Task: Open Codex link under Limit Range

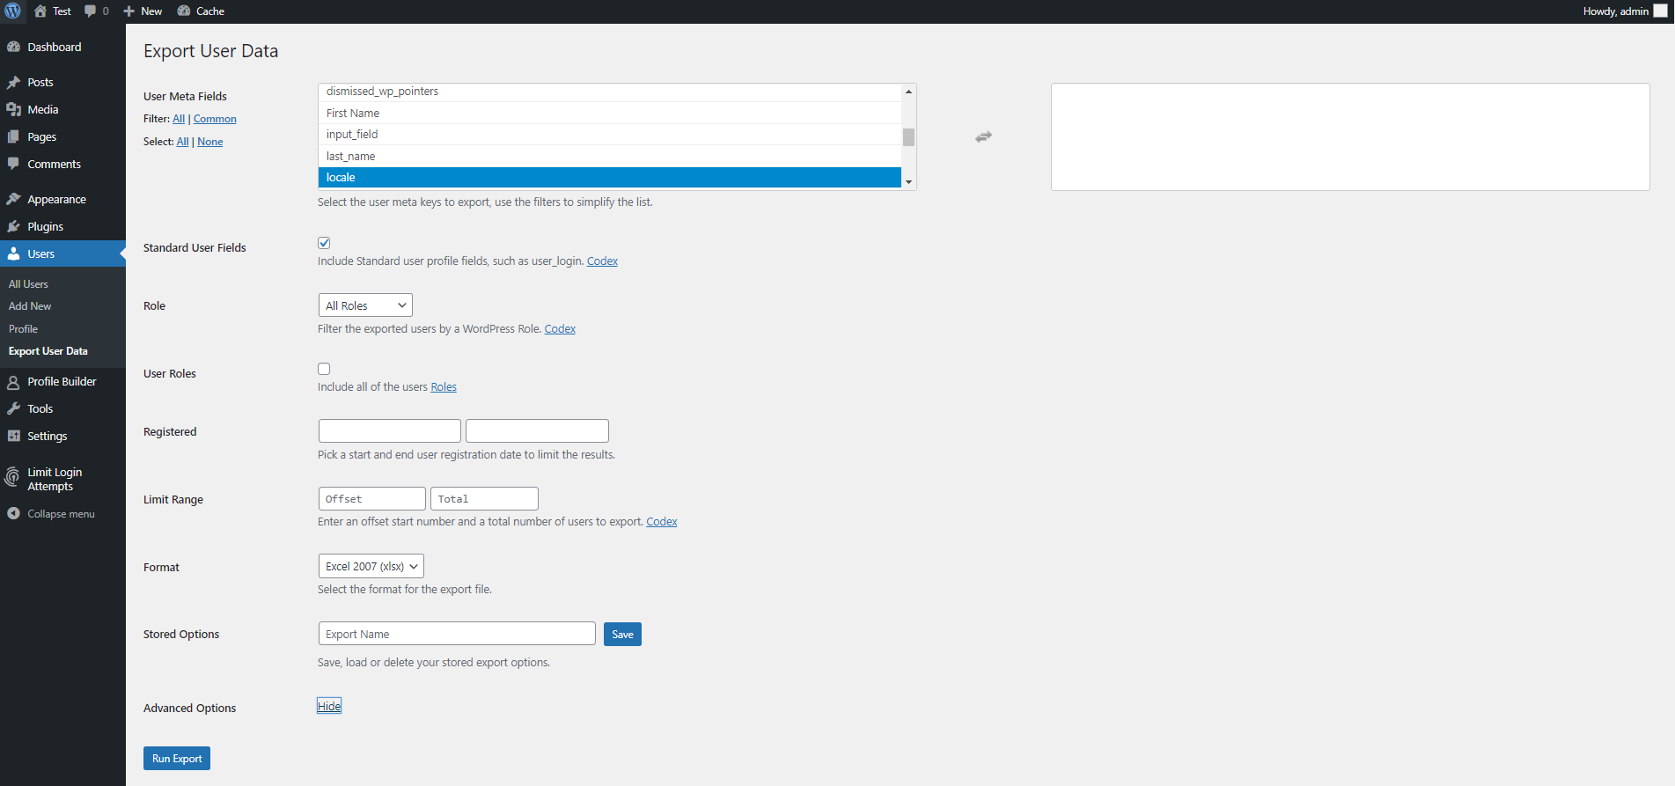Action: pyautogui.click(x=662, y=522)
